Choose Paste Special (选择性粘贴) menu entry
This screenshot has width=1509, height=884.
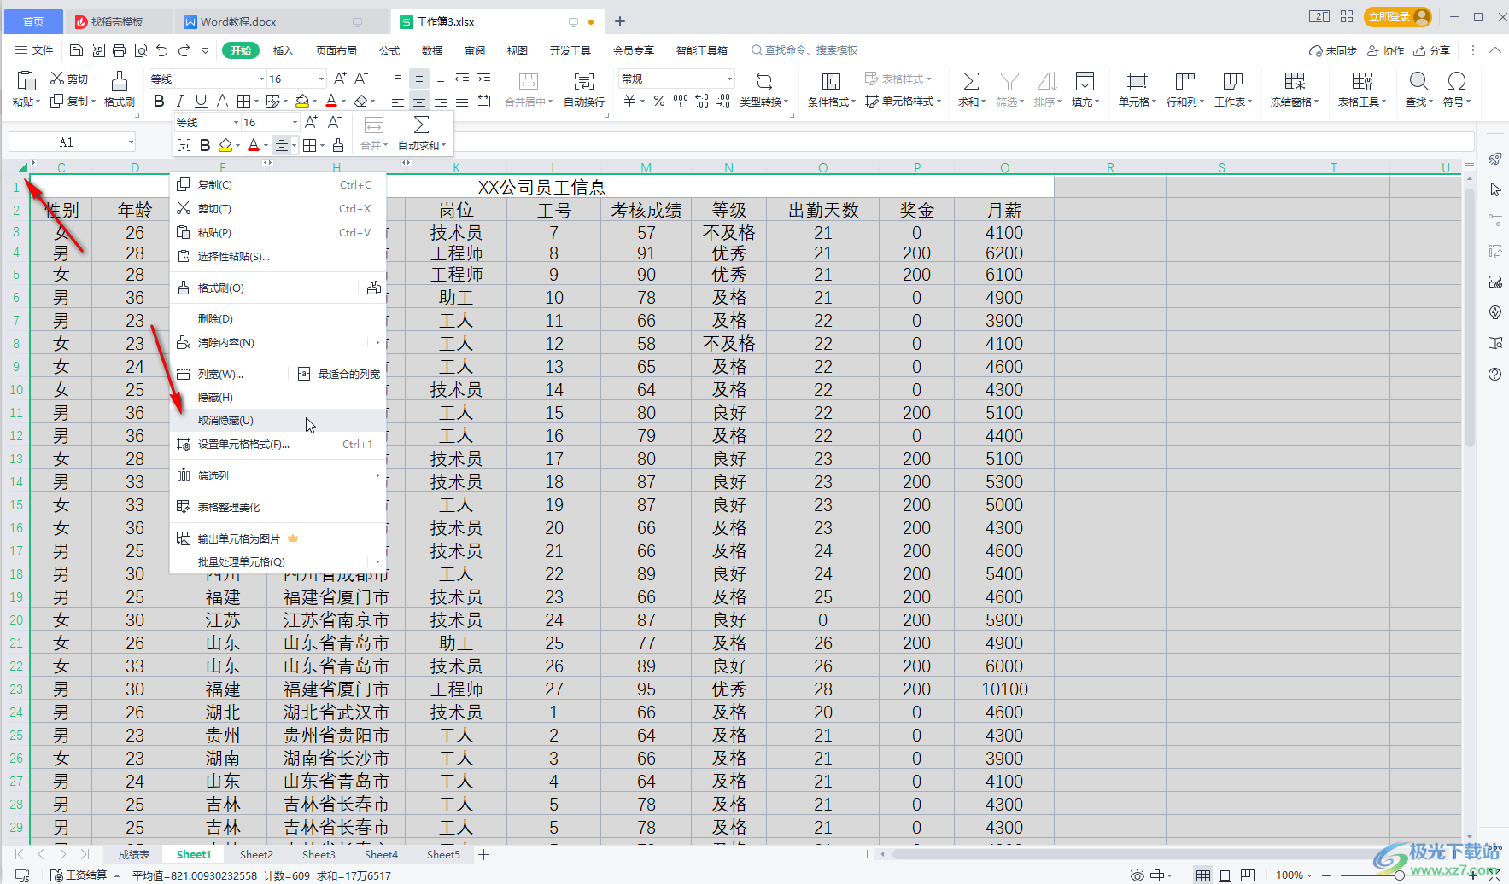tap(278, 256)
